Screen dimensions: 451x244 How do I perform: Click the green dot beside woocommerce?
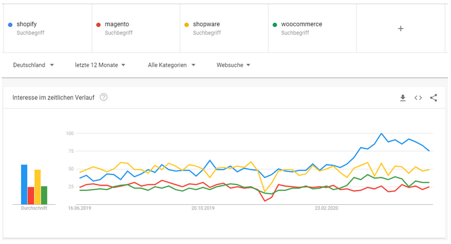(x=275, y=25)
